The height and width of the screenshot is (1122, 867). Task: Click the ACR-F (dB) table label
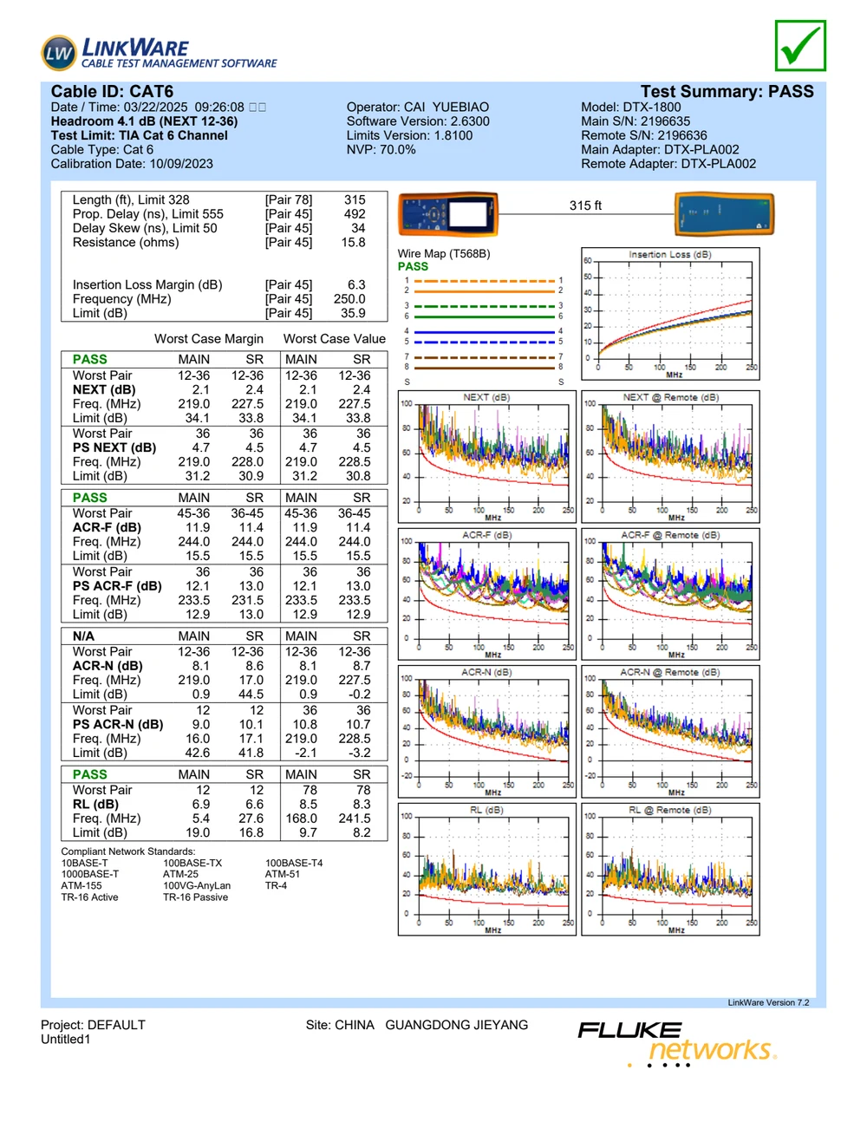pyautogui.click(x=107, y=527)
